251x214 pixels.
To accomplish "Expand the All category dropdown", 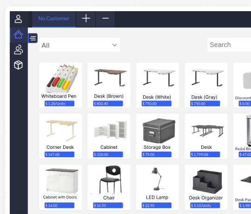I will (x=79, y=45).
